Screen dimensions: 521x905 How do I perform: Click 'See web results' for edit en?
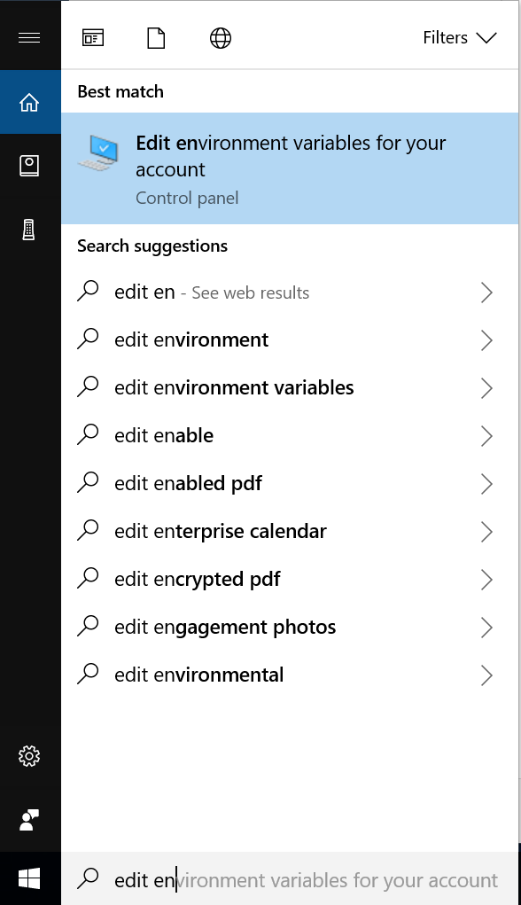[x=248, y=292]
